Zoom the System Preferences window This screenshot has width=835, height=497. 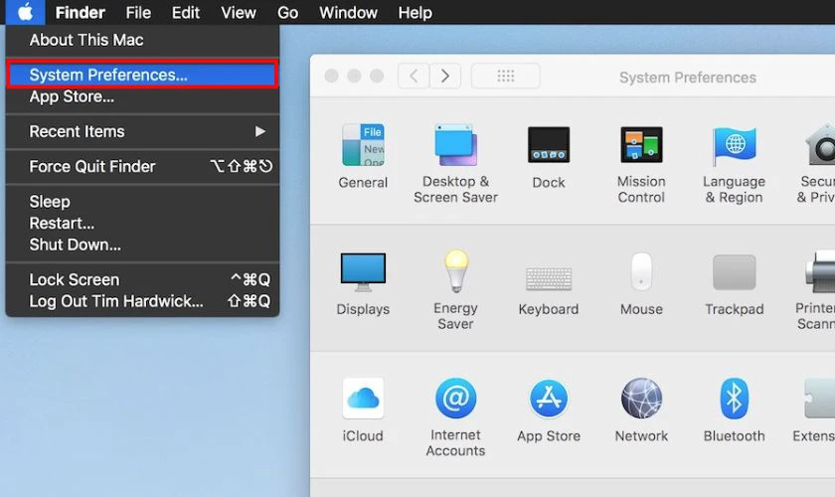[377, 77]
